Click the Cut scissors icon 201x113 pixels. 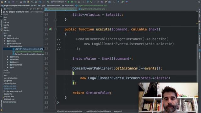pos(21,2)
